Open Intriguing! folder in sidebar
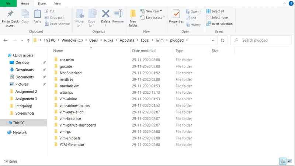 pyautogui.click(x=24, y=106)
